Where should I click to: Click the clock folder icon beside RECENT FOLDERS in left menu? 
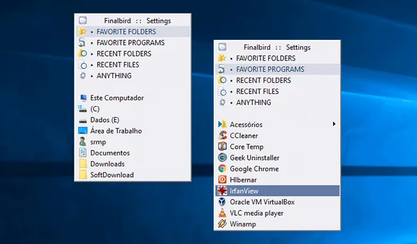(83, 54)
